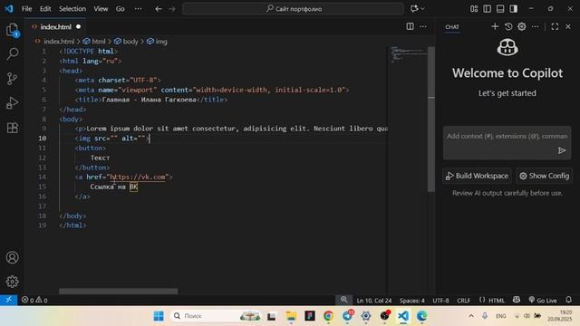
Task: Open chat panel more options ellipsis
Action: click(x=535, y=26)
